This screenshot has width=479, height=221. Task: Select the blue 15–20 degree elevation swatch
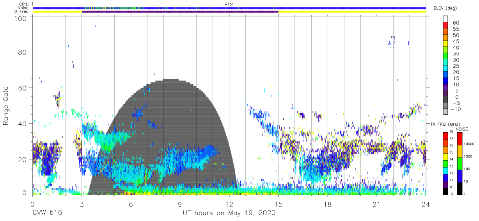coord(445,75)
